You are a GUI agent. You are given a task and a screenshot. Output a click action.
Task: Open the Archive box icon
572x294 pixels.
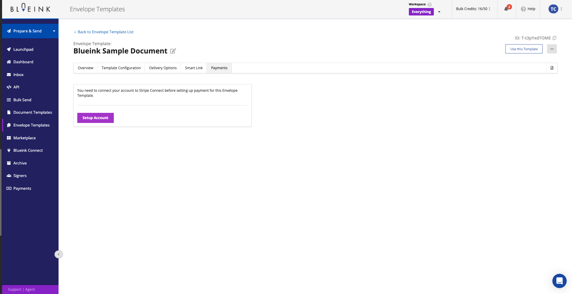pyautogui.click(x=9, y=163)
